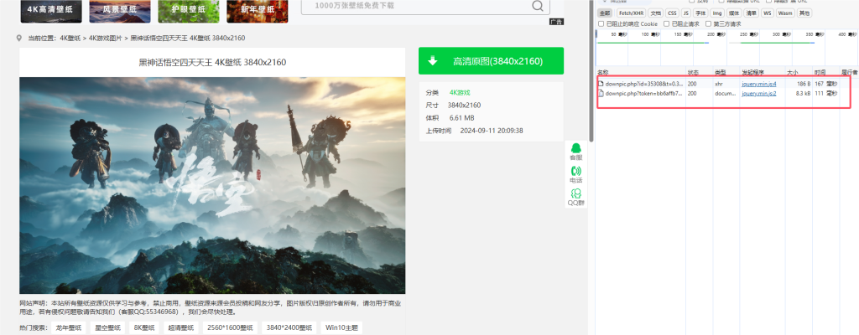Open the 4K高清壁纸 category banner
The height and width of the screenshot is (335, 859).
[x=51, y=11]
